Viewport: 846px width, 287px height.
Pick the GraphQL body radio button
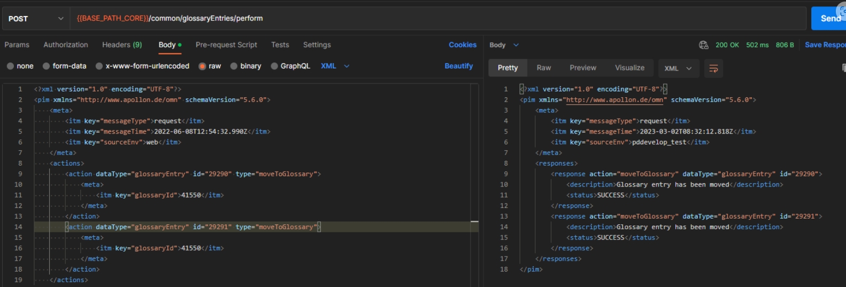[x=274, y=66]
